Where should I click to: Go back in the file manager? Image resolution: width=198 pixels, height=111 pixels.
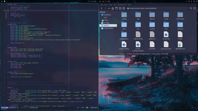click(x=102, y=8)
